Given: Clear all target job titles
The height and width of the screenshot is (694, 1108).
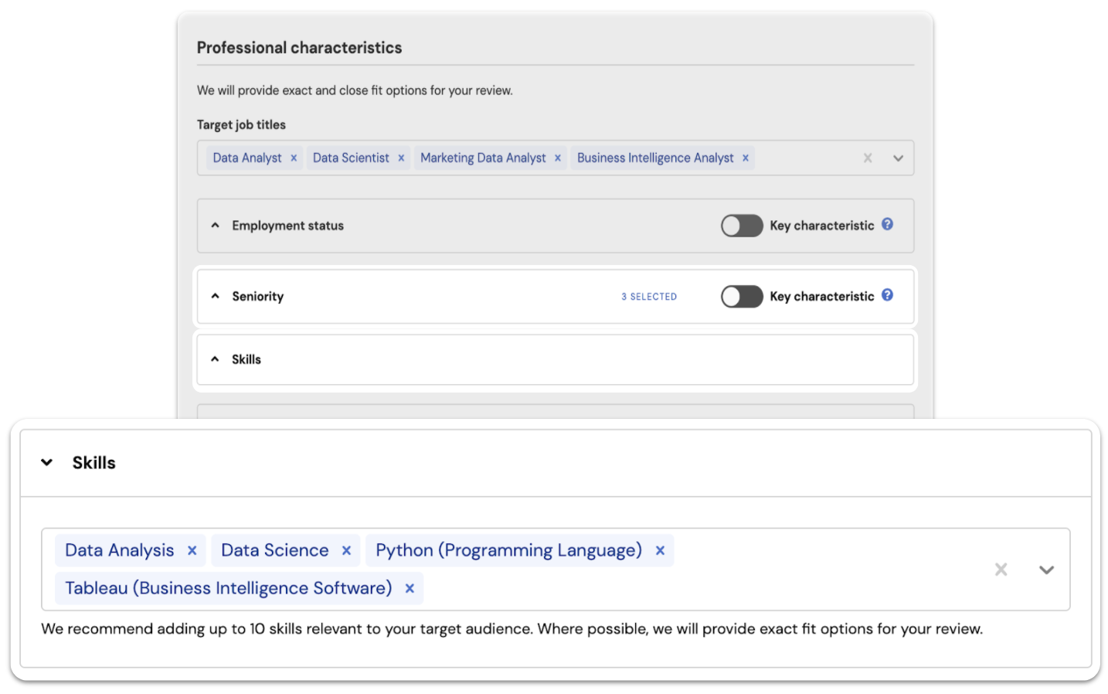Looking at the screenshot, I should coord(868,158).
